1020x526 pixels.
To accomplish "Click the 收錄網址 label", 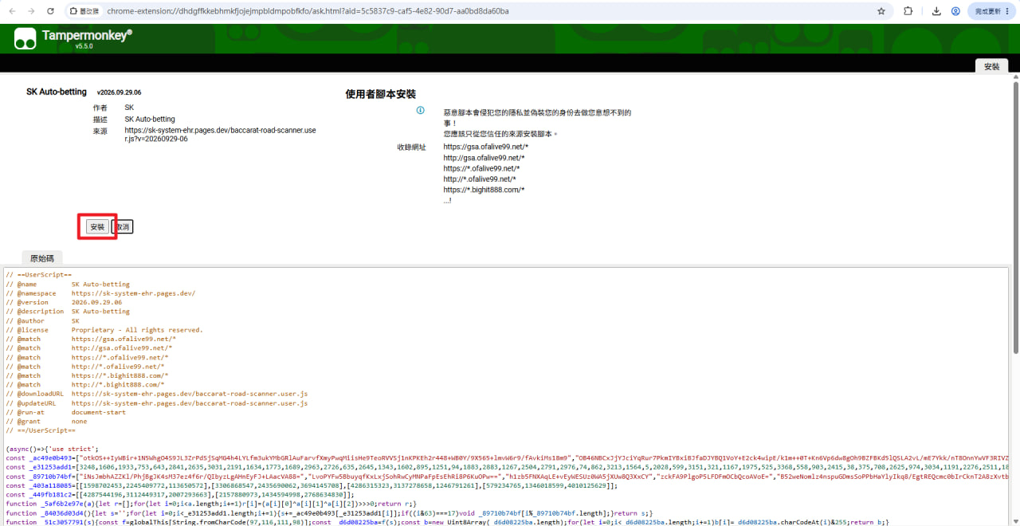I will 411,147.
